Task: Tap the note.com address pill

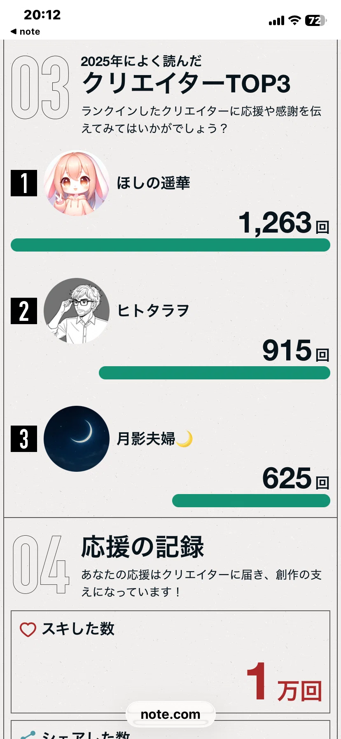Action: click(x=170, y=714)
